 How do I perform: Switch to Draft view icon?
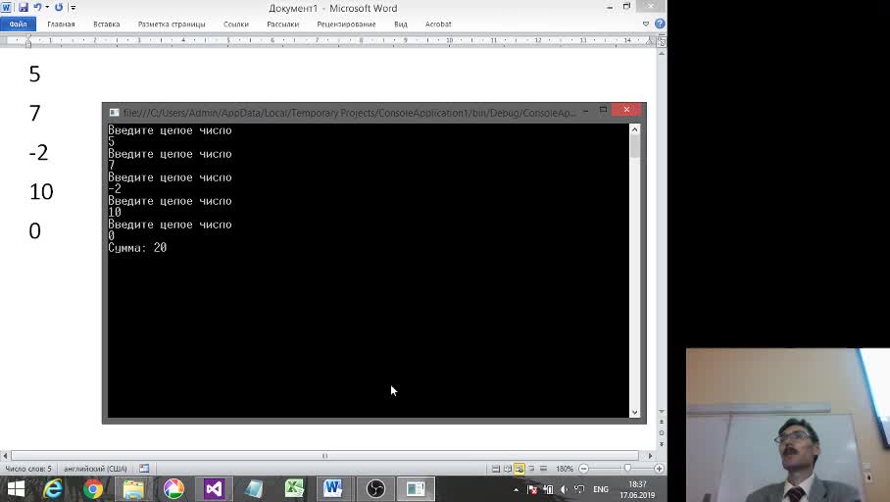[543, 469]
